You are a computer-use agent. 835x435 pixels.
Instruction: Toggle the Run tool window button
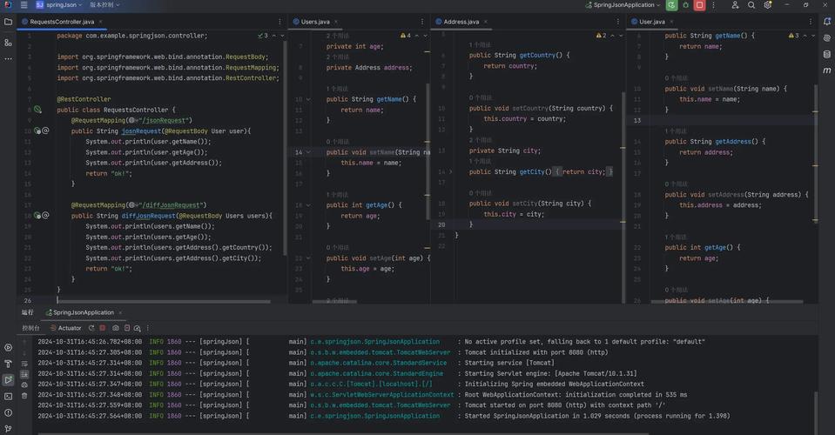click(x=8, y=380)
